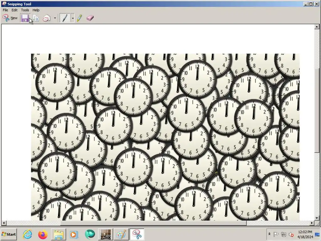This screenshot has width=321, height=241.
Task: Click the captured clocks image
Action: [x=165, y=137]
